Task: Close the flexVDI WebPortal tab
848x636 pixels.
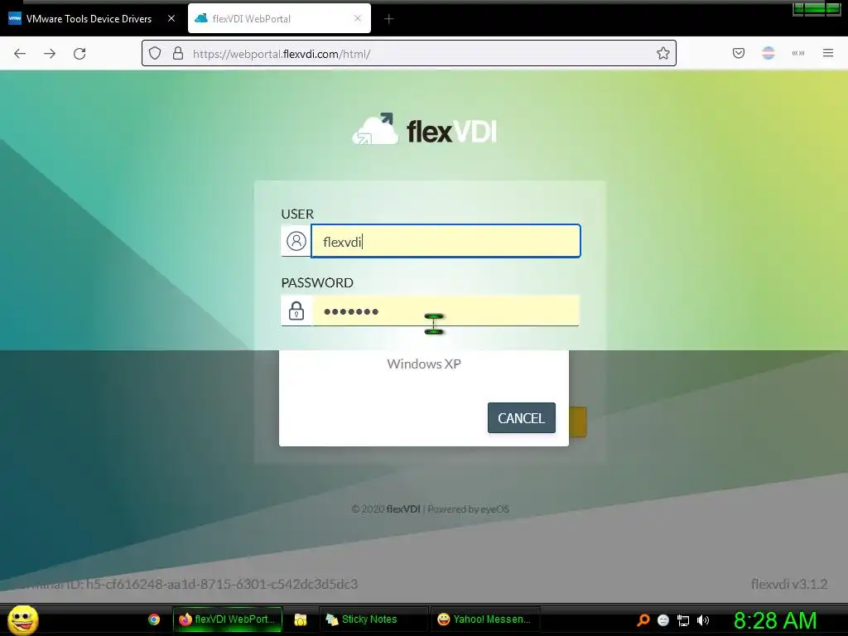Action: [358, 18]
